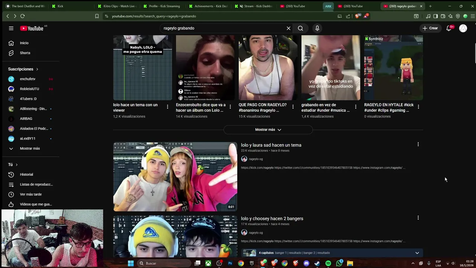Open more options for 'lolo y choosey' video
The image size is (476, 268).
tap(418, 218)
